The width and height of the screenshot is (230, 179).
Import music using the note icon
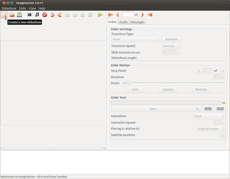[x=37, y=15]
